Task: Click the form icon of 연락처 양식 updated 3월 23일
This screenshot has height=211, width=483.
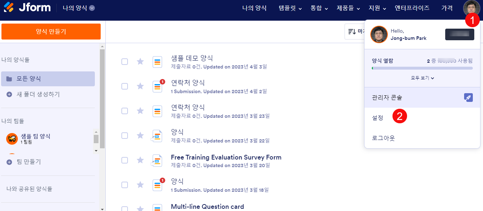Action: [157, 111]
